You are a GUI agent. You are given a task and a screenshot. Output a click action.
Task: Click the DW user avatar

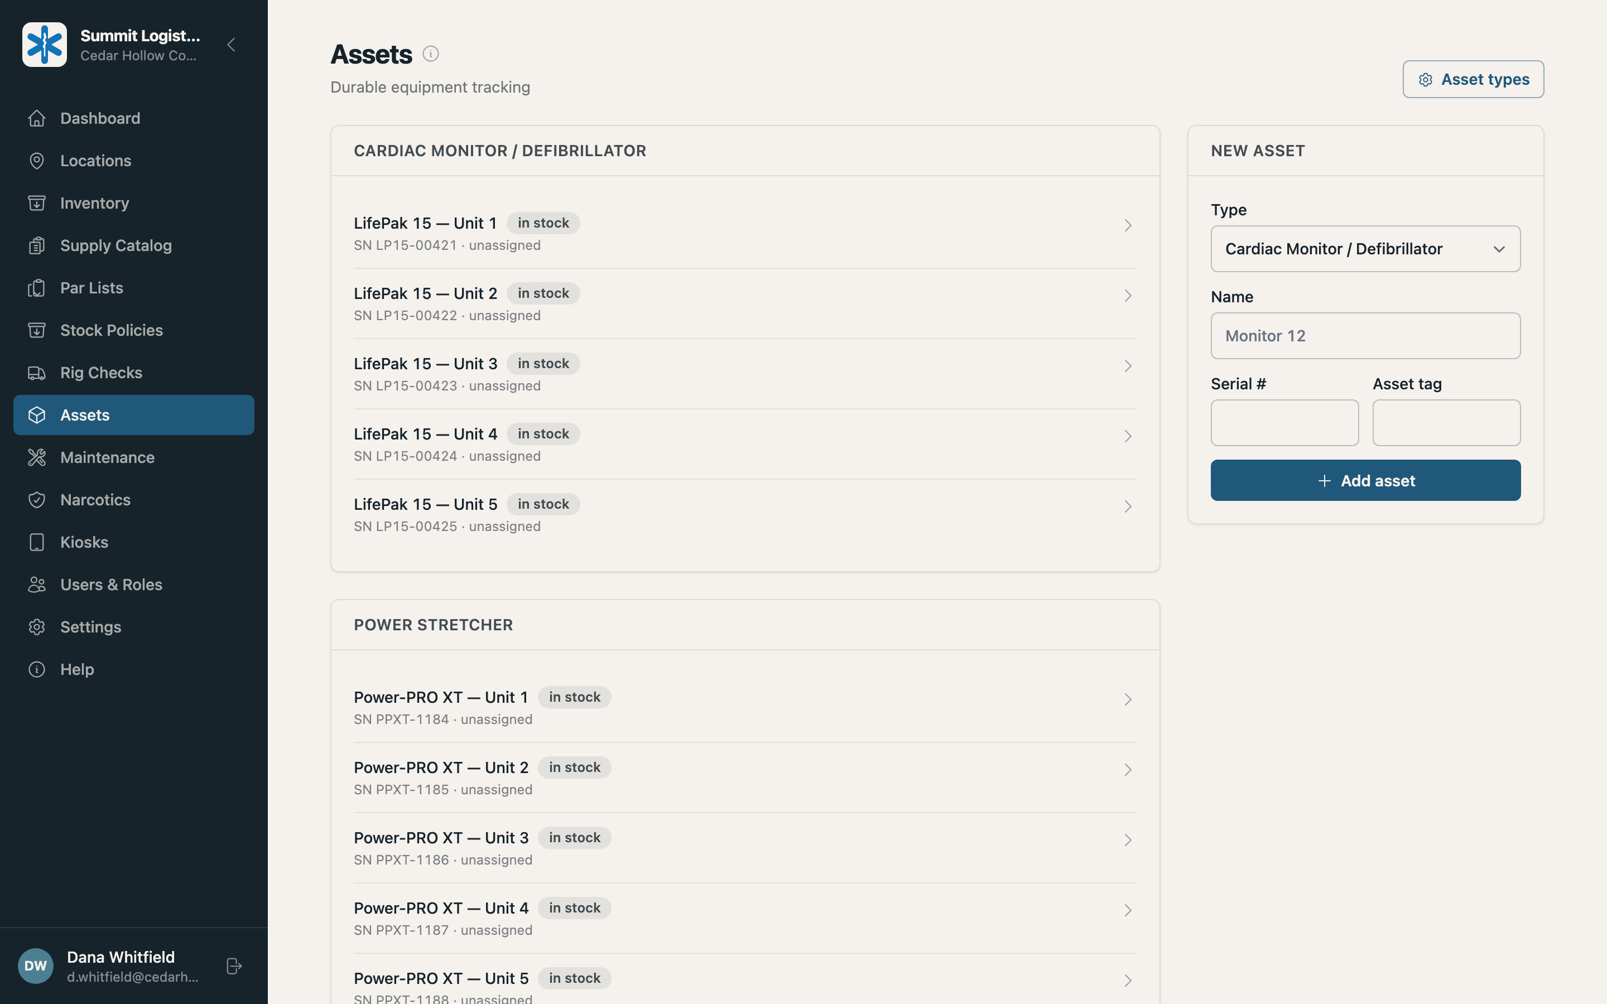35,966
